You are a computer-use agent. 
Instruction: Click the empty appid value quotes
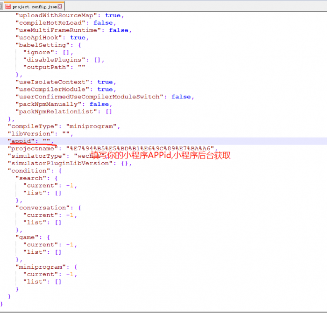point(46,141)
